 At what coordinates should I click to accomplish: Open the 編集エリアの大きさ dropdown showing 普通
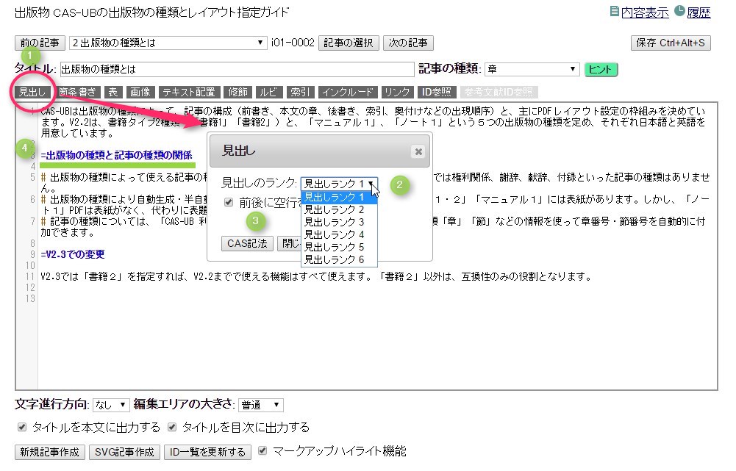pos(260,405)
